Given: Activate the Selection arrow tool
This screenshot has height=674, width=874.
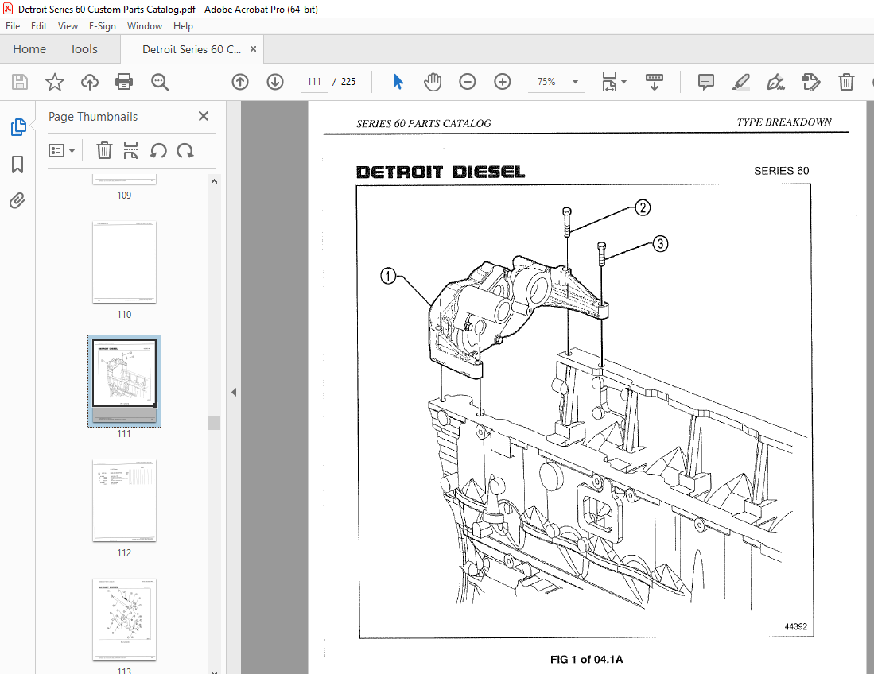Looking at the screenshot, I should (x=398, y=82).
